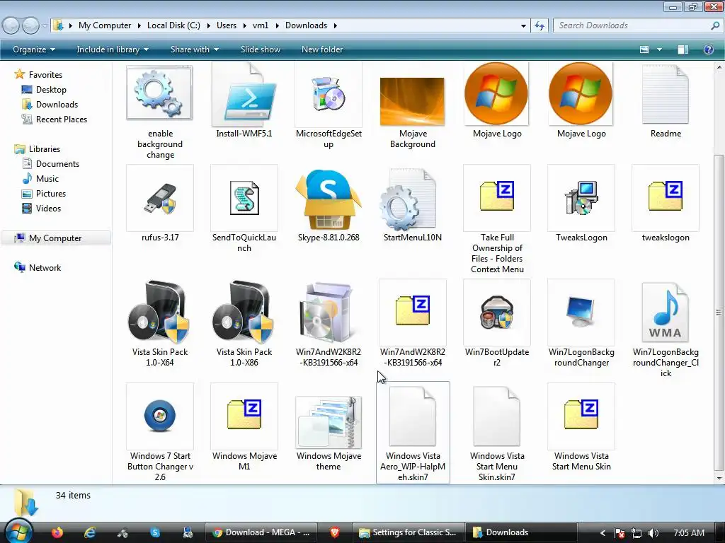Viewport: 725px width, 543px height.
Task: Open the change view options arrow
Action: (659, 49)
